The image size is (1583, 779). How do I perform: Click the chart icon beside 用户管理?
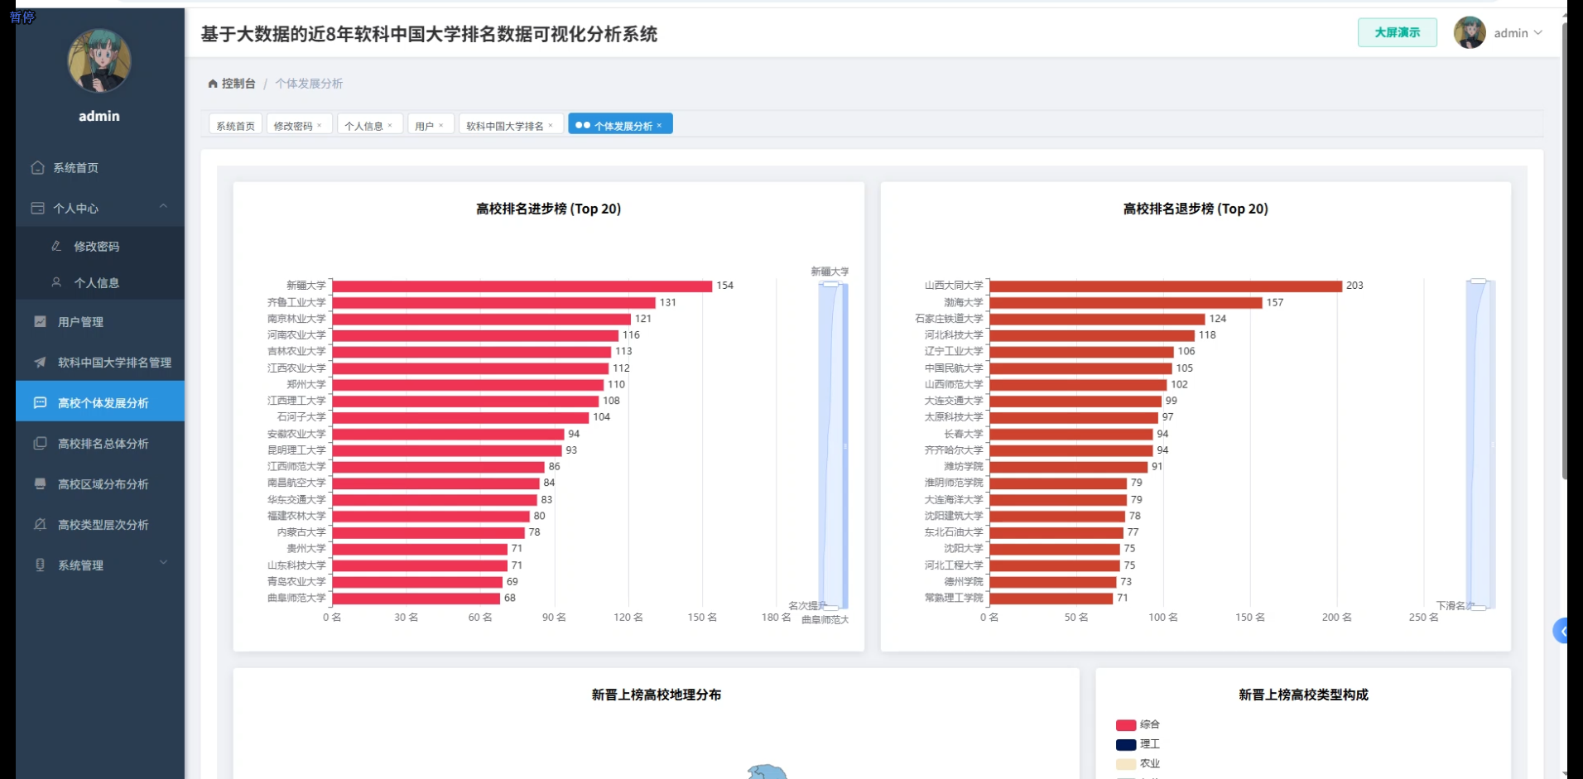click(x=40, y=321)
